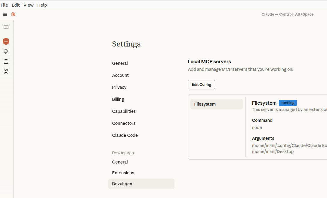Select the Filesystem server entry
The image size is (327, 198).
[217, 104]
